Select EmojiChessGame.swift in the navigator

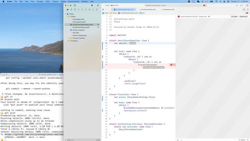(81, 27)
